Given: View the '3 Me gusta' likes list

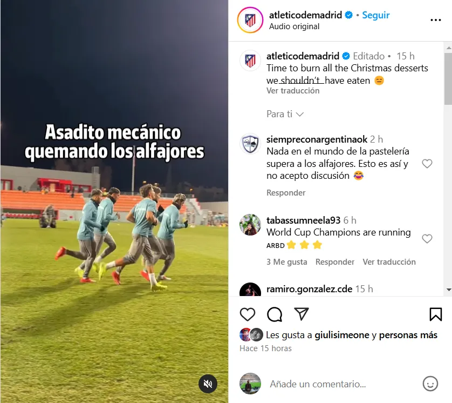Looking at the screenshot, I should pyautogui.click(x=286, y=262).
